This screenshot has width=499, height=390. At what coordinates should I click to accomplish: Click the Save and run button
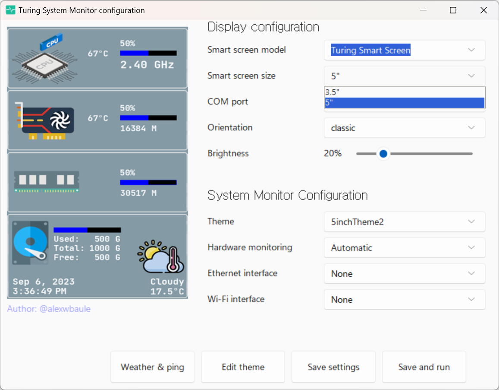click(424, 367)
